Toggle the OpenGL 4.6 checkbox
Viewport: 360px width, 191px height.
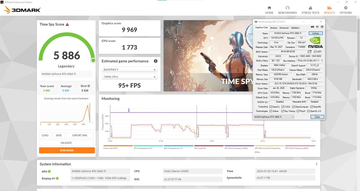tap(308, 111)
